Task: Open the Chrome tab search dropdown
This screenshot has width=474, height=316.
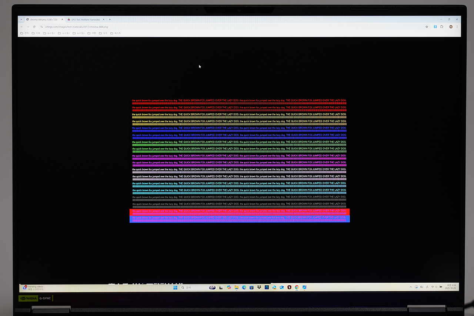Action: click(x=21, y=19)
